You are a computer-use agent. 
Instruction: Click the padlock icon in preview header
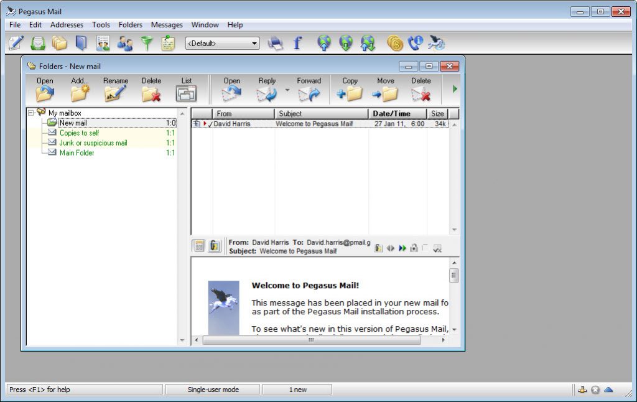pyautogui.click(x=414, y=248)
